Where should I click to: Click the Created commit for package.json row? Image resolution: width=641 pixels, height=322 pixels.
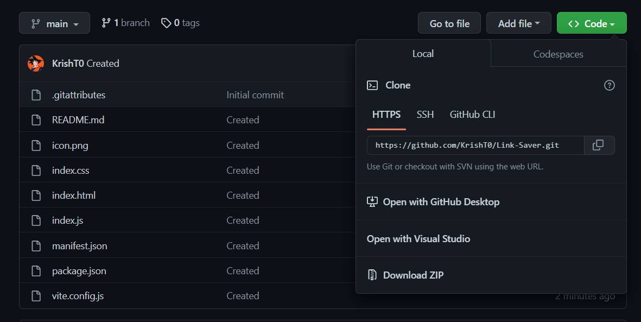pyautogui.click(x=243, y=271)
